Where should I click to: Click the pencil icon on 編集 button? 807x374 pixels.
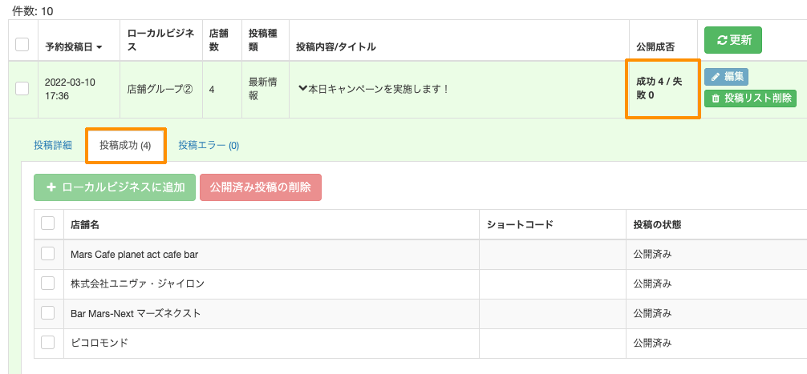click(x=716, y=77)
